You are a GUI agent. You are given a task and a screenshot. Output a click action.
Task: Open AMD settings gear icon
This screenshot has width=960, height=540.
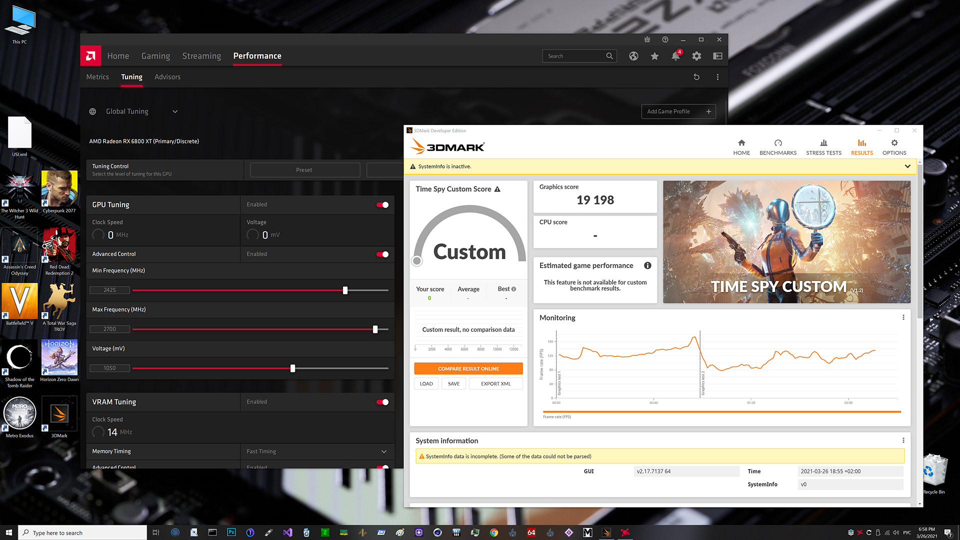click(x=696, y=56)
